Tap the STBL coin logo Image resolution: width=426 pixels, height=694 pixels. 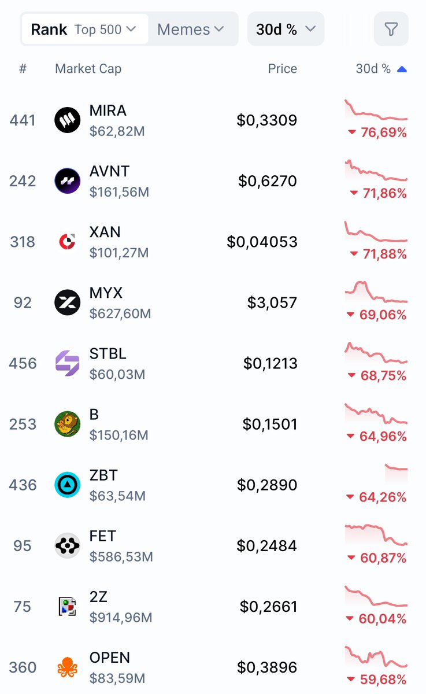click(x=68, y=363)
